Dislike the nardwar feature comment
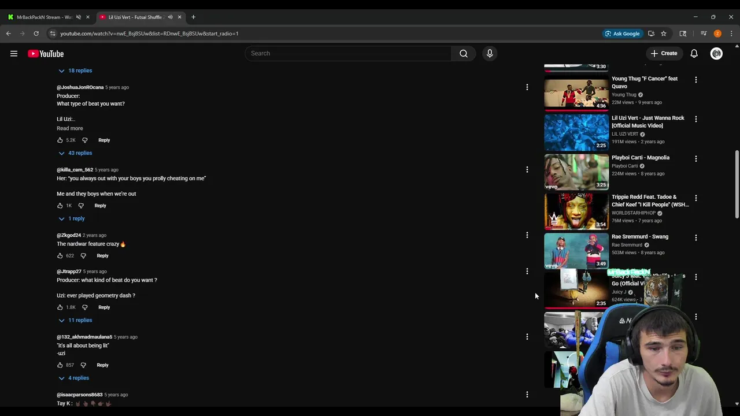This screenshot has width=740, height=416. point(83,255)
